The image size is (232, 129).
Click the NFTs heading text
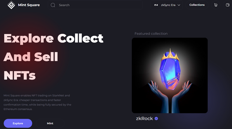click(x=20, y=75)
